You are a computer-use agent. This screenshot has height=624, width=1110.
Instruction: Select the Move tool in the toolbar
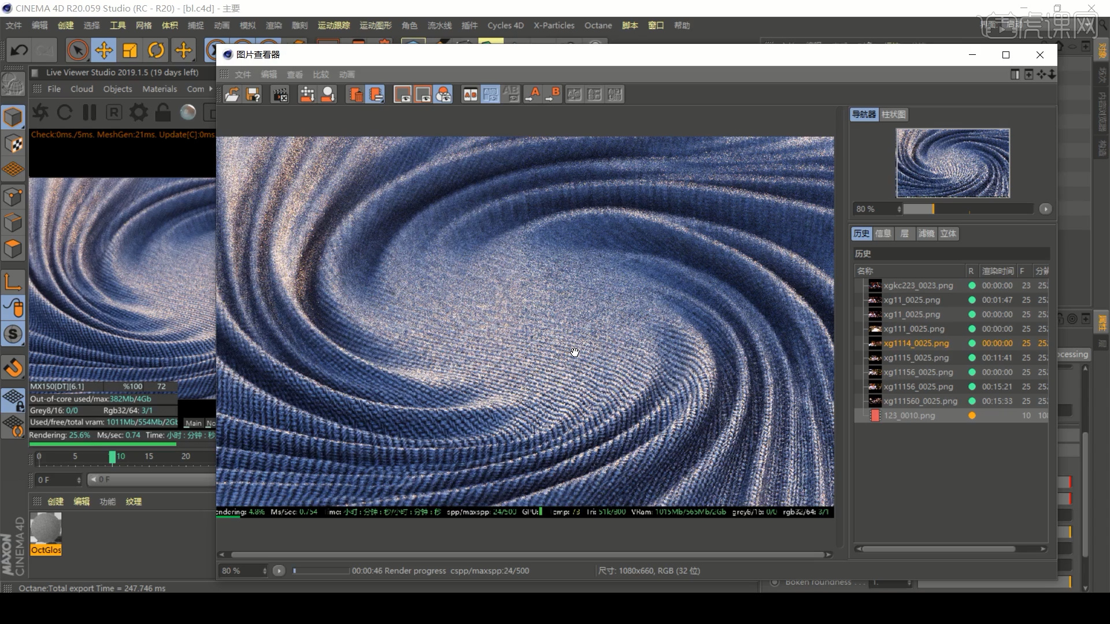103,50
